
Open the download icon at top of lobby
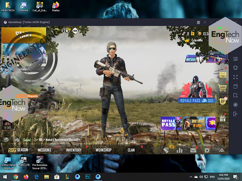click(x=67, y=31)
